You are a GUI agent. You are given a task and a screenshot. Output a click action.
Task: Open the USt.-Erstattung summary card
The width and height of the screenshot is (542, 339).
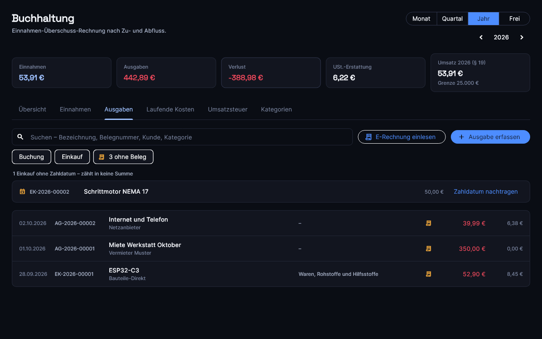(x=376, y=72)
